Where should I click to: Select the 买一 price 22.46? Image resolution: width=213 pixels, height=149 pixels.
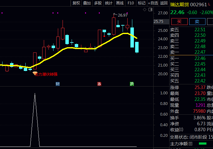tap(200, 58)
